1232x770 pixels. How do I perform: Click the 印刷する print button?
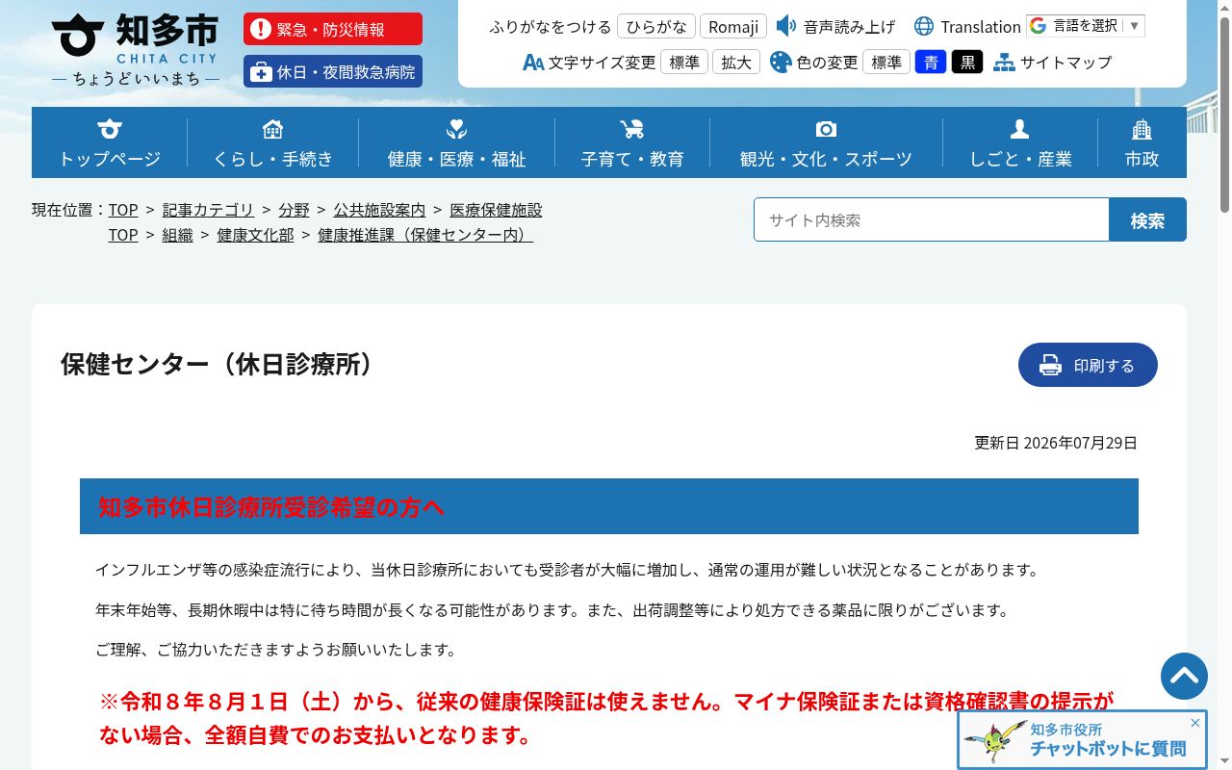1088,365
